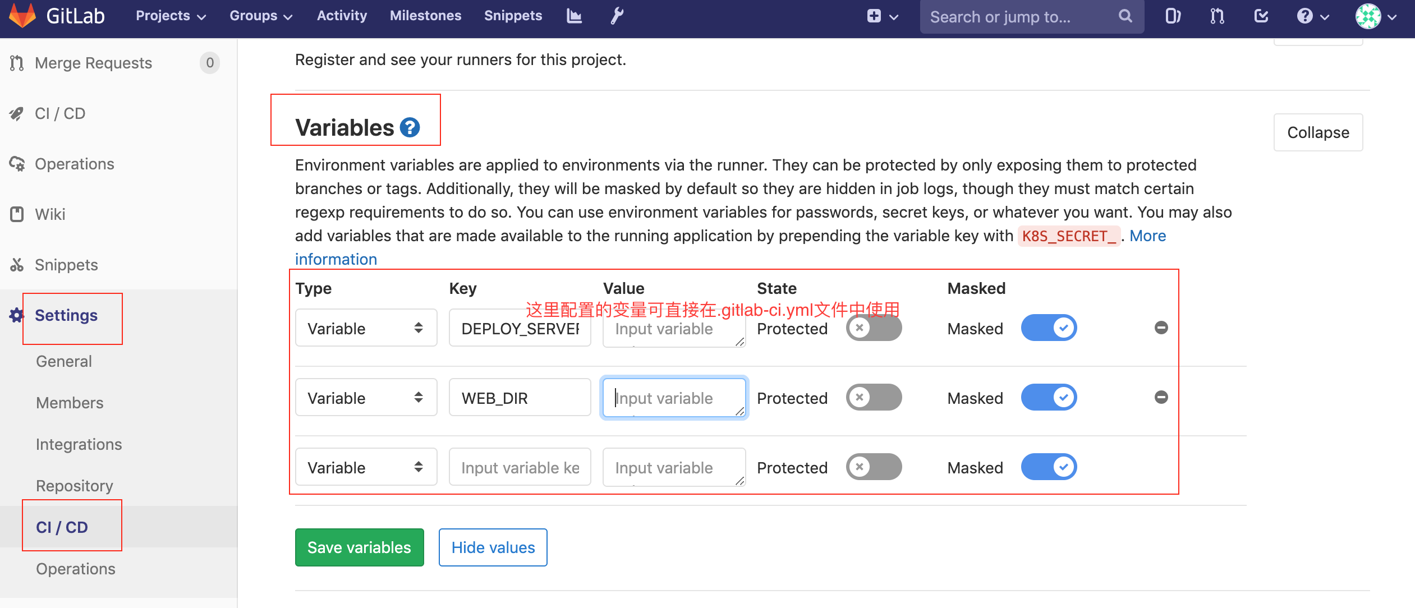Screen dimensions: 1415x608
Task: Open the issues icon in the navbar
Action: (x=1173, y=16)
